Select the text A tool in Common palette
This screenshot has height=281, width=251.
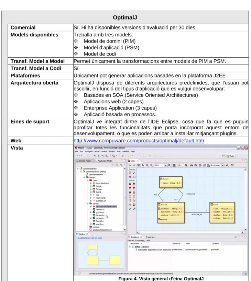click(x=130, y=177)
